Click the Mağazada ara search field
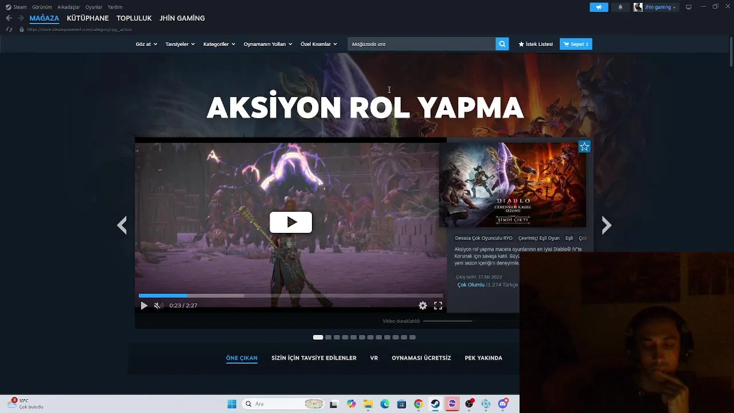Screen dimensions: 734x413 coord(421,44)
